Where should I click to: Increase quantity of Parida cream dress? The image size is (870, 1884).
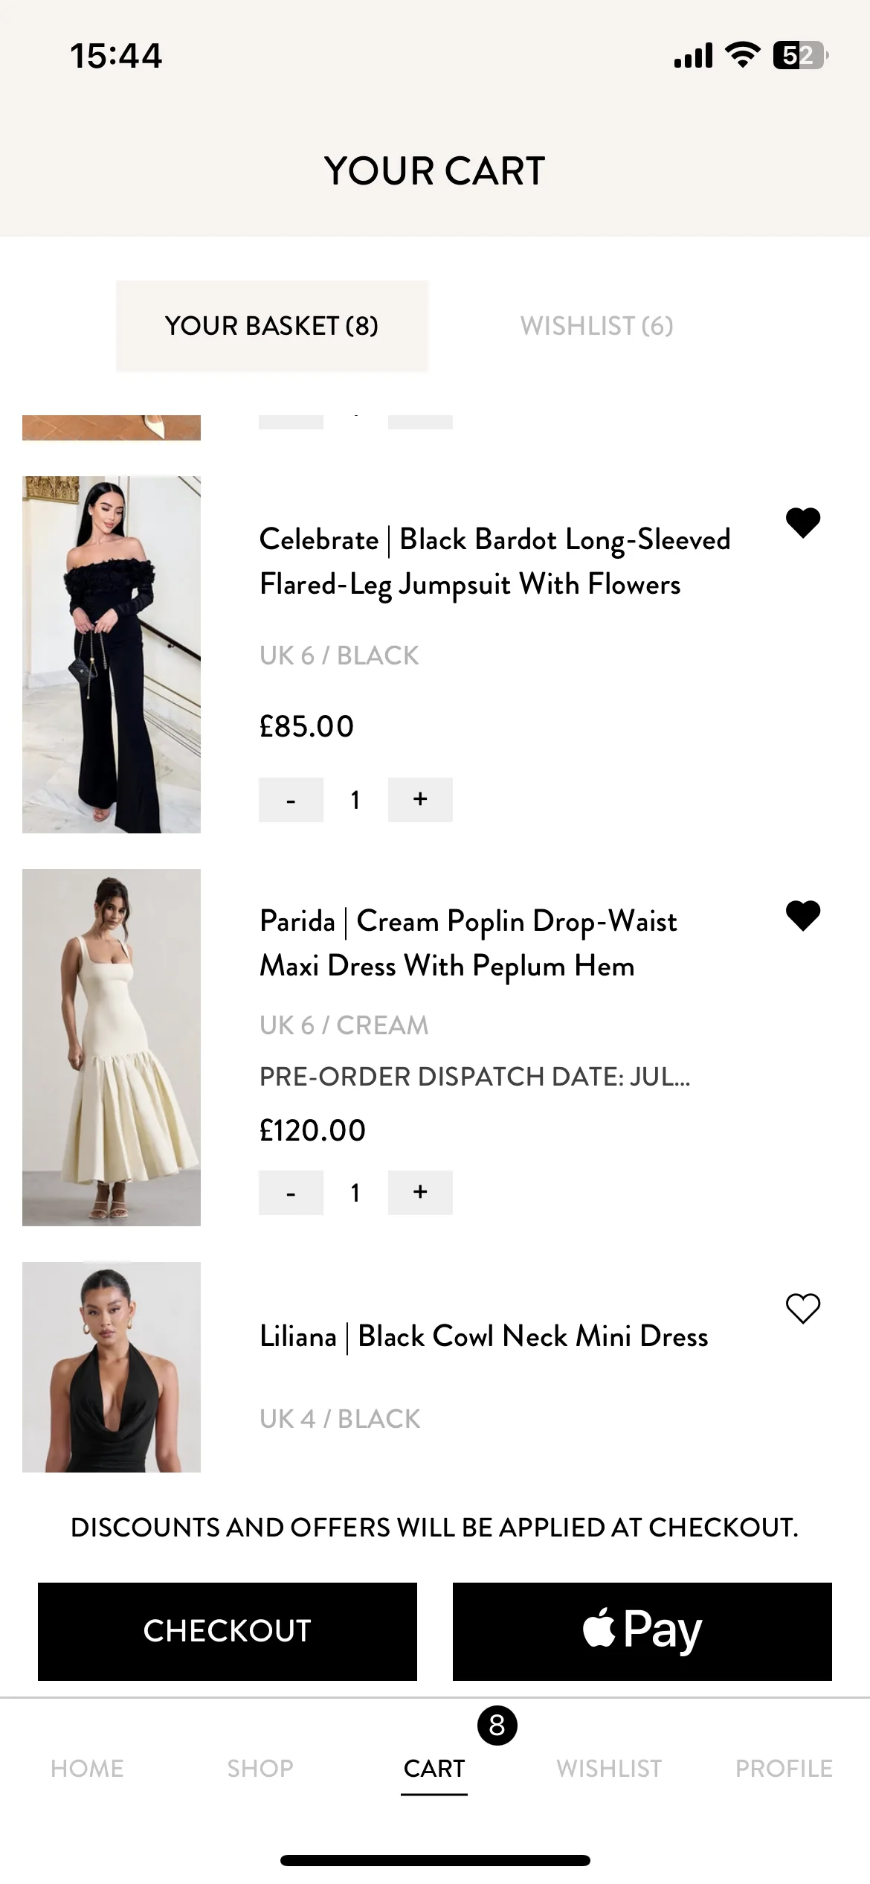[x=420, y=1193]
